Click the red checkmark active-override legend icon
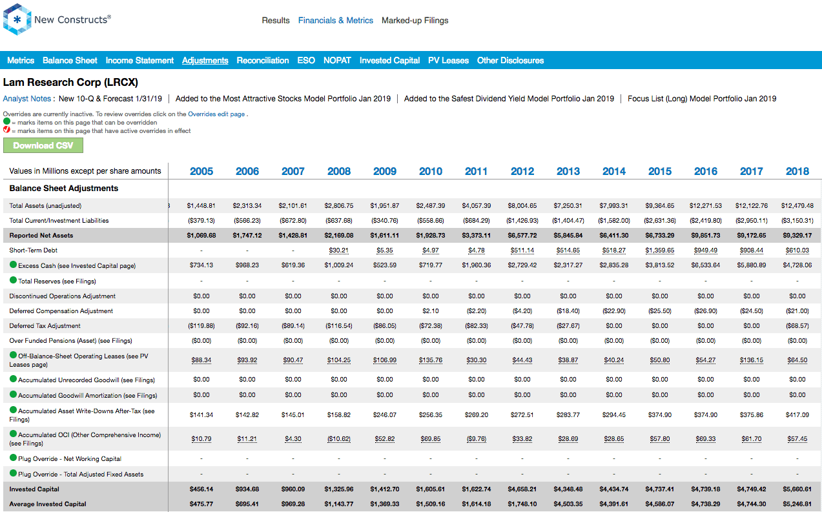The width and height of the screenshot is (822, 512). coord(6,130)
